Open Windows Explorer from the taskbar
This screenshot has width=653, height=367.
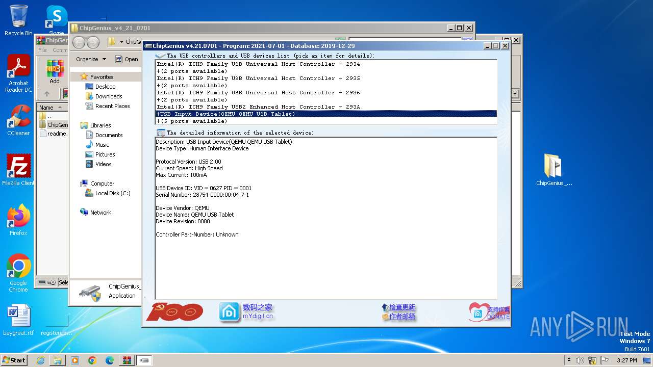coord(58,360)
